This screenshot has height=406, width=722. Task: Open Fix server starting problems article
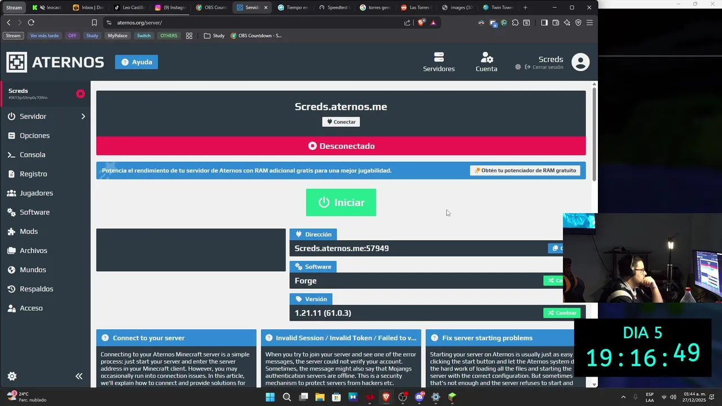(500, 338)
